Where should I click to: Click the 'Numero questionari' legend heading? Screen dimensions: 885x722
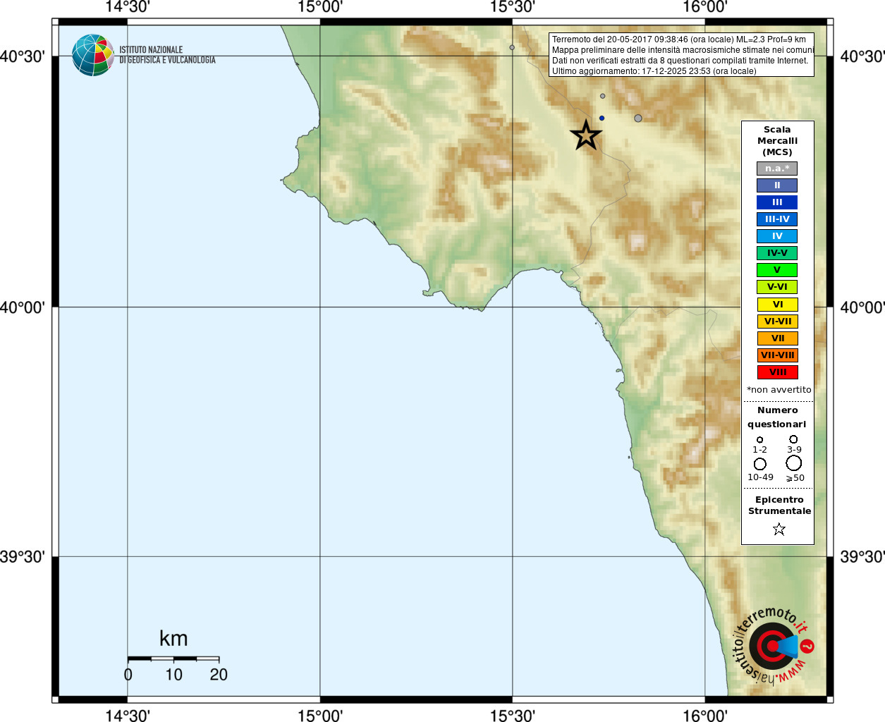[x=777, y=417]
